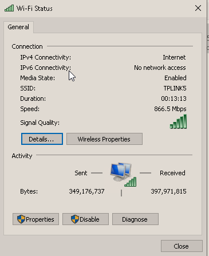Open Wireless Properties
Image resolution: width=209 pixels, height=256 pixels.
tap(104, 139)
